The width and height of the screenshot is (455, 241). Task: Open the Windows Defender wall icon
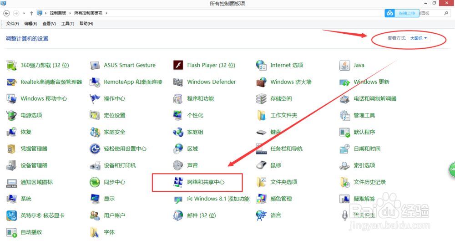tap(178, 82)
